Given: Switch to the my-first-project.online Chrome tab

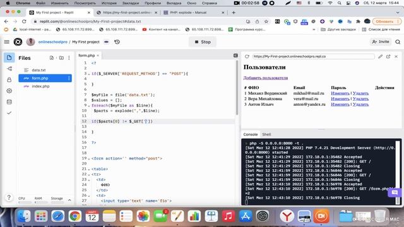Looking at the screenshot, I should click(126, 13).
